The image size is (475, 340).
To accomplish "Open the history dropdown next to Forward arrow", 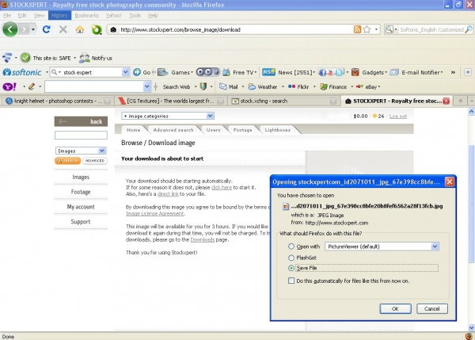I will click(33, 29).
